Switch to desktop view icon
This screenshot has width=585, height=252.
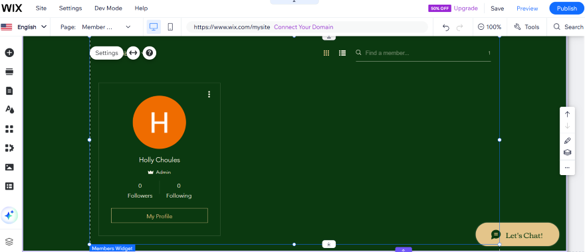pos(154,27)
